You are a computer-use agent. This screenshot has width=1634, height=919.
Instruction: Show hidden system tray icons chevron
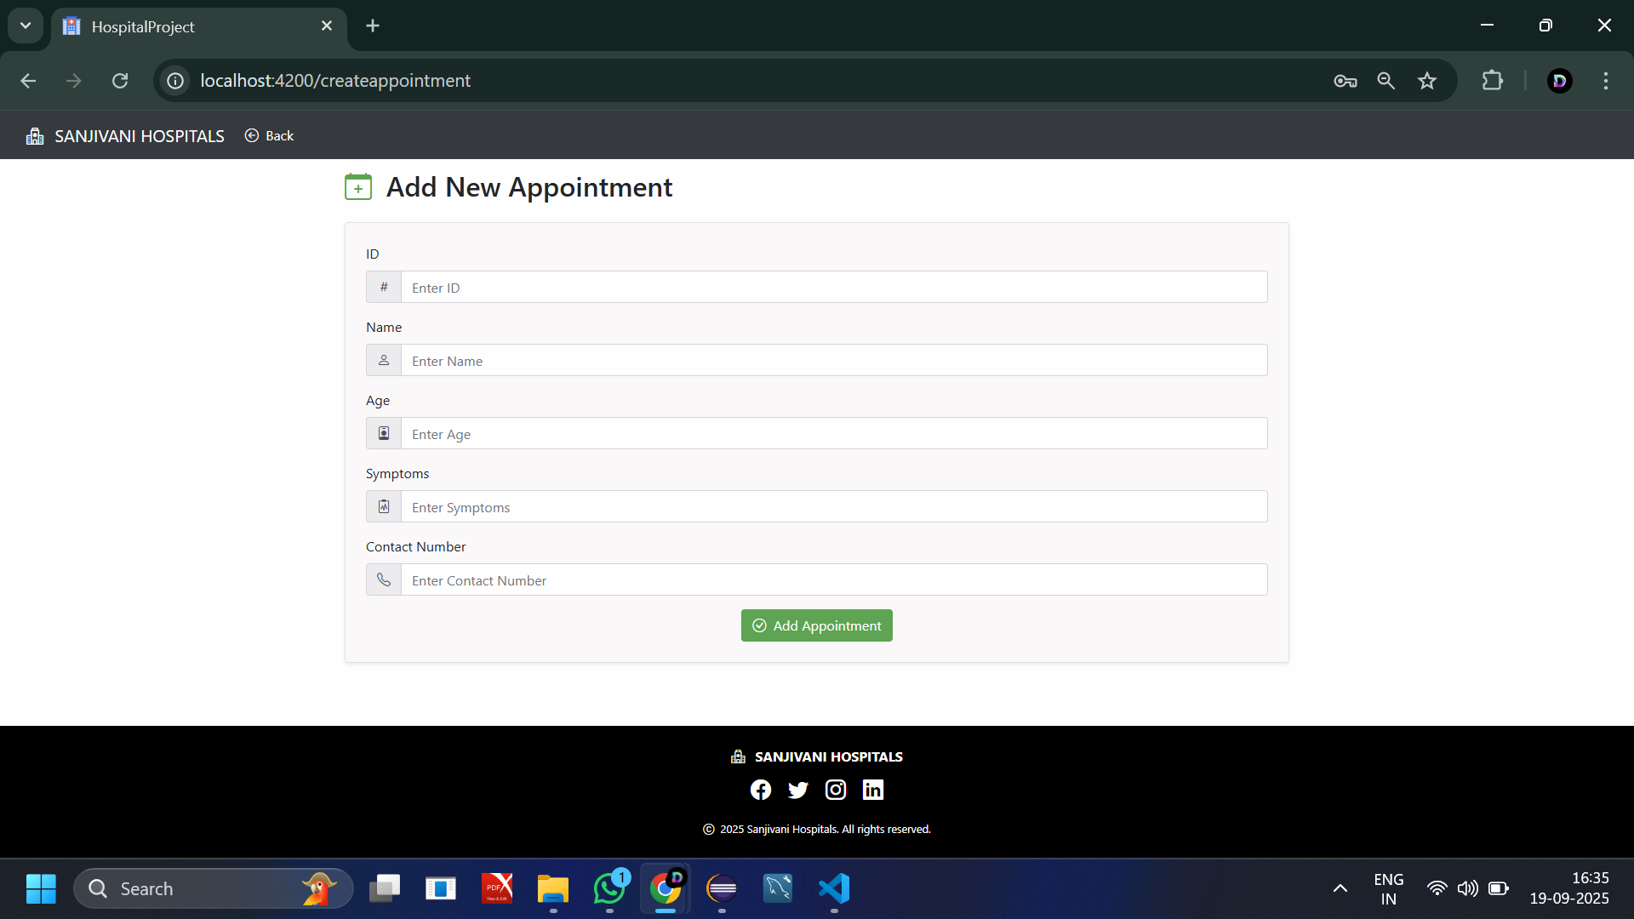(x=1340, y=888)
